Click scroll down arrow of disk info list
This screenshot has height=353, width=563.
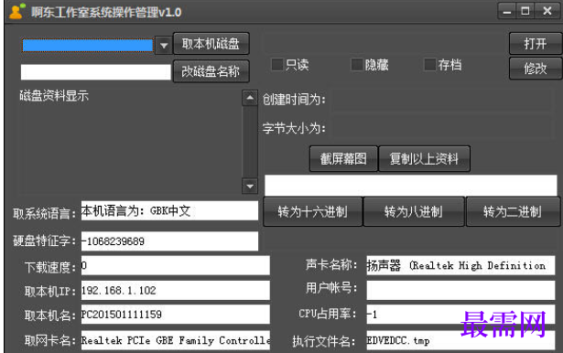(250, 186)
